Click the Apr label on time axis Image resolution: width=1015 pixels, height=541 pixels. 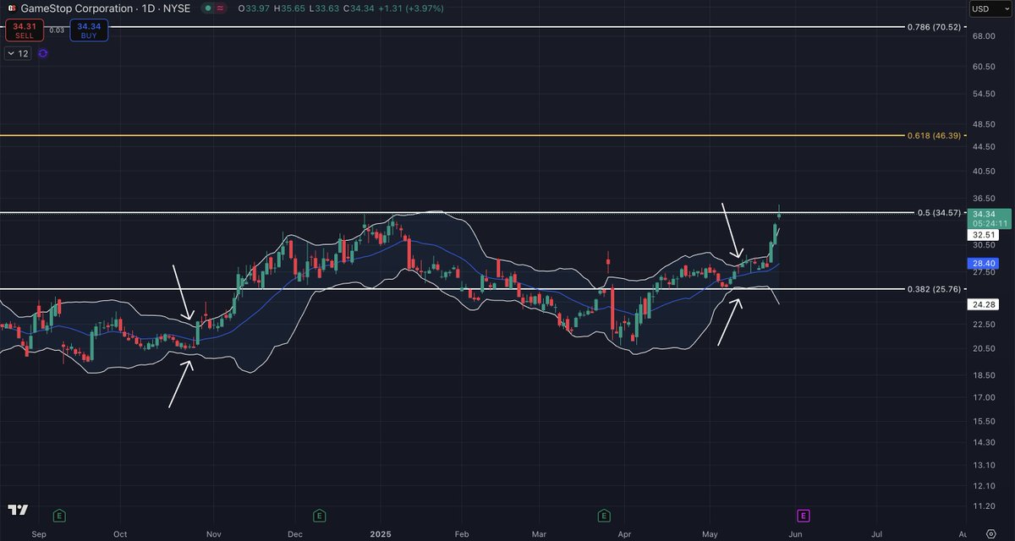(x=625, y=534)
